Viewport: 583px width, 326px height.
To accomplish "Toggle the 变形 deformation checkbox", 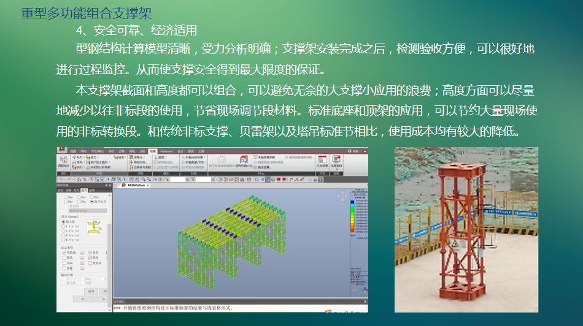I will (90, 252).
